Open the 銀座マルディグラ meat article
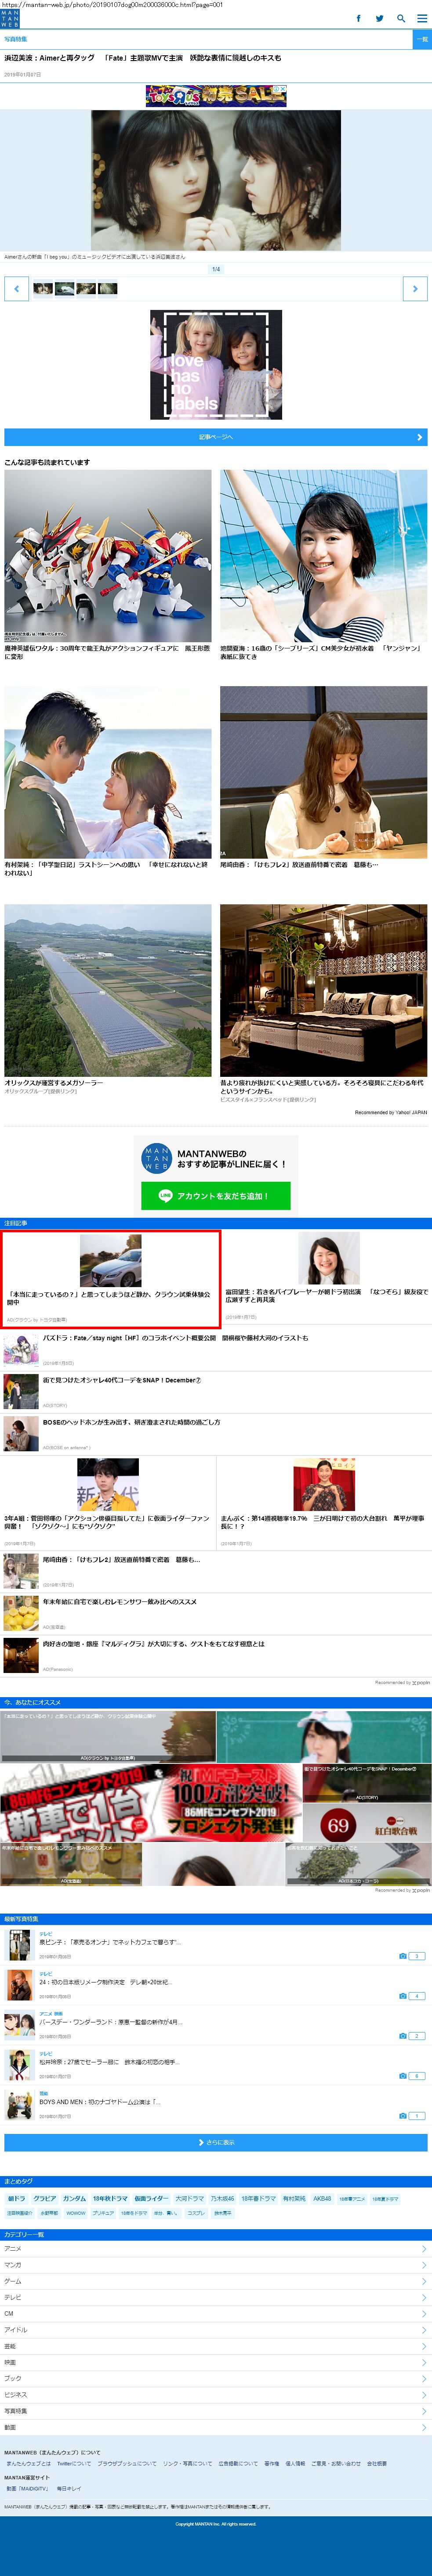The width and height of the screenshot is (432, 2576). tap(216, 1655)
